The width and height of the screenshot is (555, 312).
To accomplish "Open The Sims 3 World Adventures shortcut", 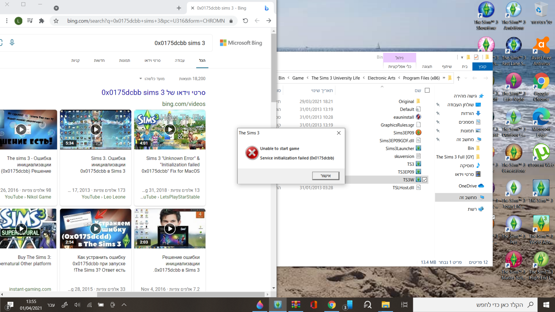I will (x=541, y=230).
